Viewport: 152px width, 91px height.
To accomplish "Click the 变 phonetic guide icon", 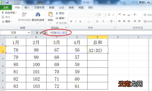I will [x=111, y=21].
